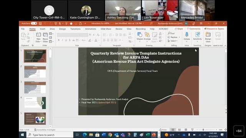Image resolution: width=246 pixels, height=138 pixels.
Task: Start Slide Show from status bar icon
Action: tap(192, 130)
